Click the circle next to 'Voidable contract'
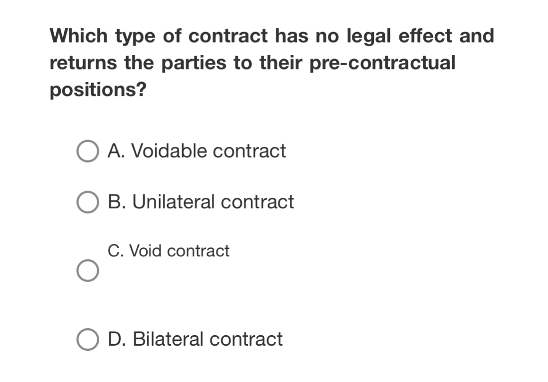 (89, 151)
